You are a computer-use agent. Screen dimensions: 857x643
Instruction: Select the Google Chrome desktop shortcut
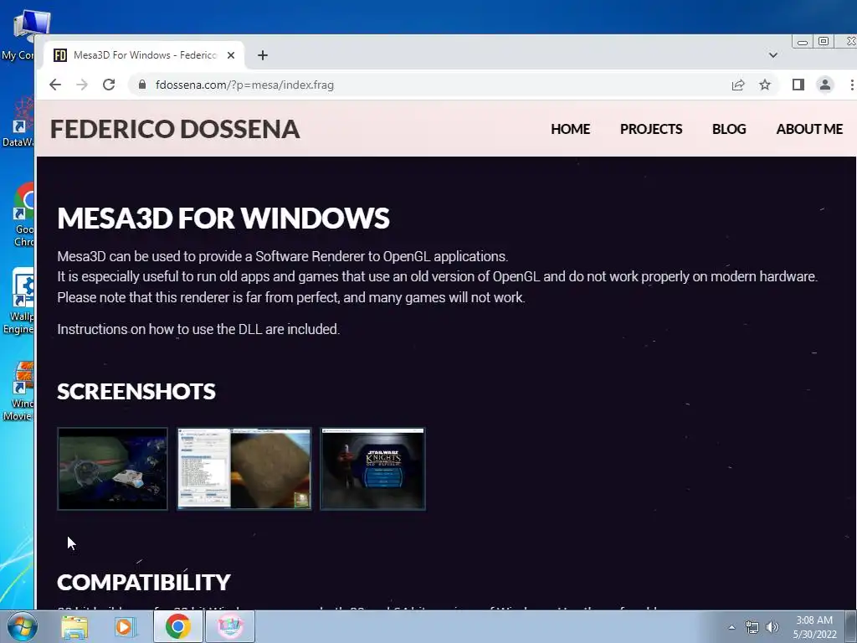pos(22,215)
